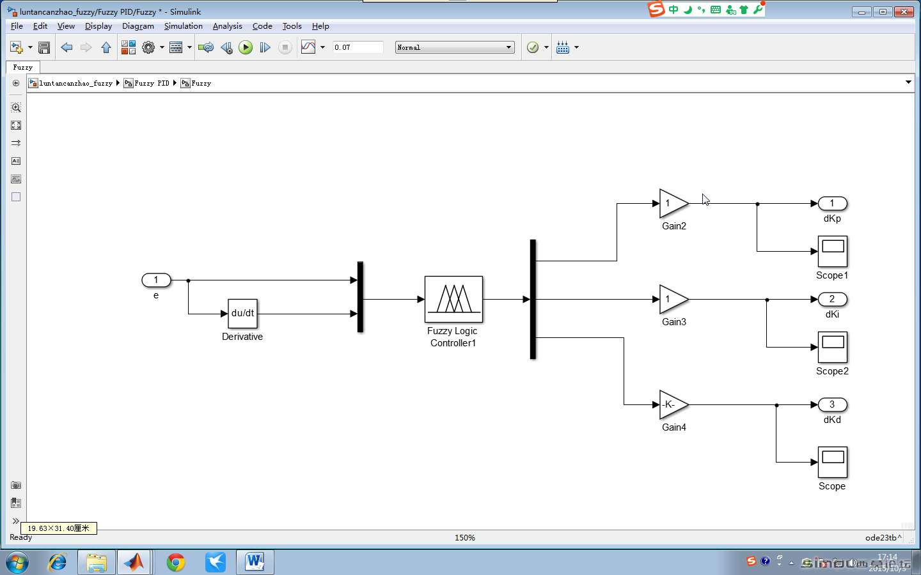Expand the New Model dropdown arrow
921x575 pixels.
[30, 47]
